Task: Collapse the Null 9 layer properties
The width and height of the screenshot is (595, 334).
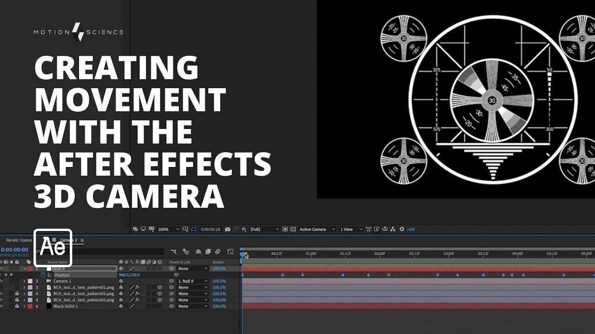Action: click(x=25, y=269)
